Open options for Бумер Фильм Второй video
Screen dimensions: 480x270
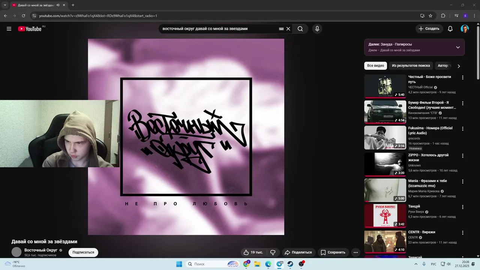[462, 103]
